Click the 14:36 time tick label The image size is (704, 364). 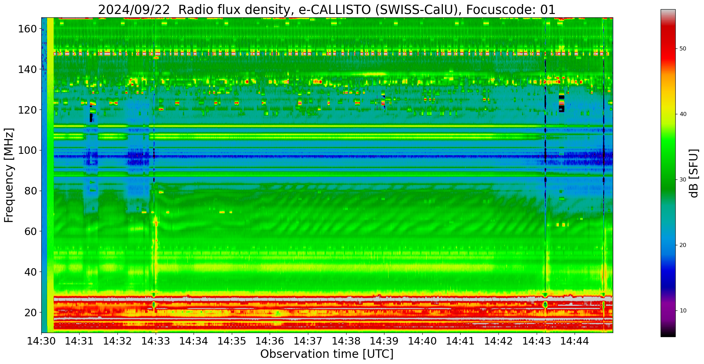(x=270, y=340)
